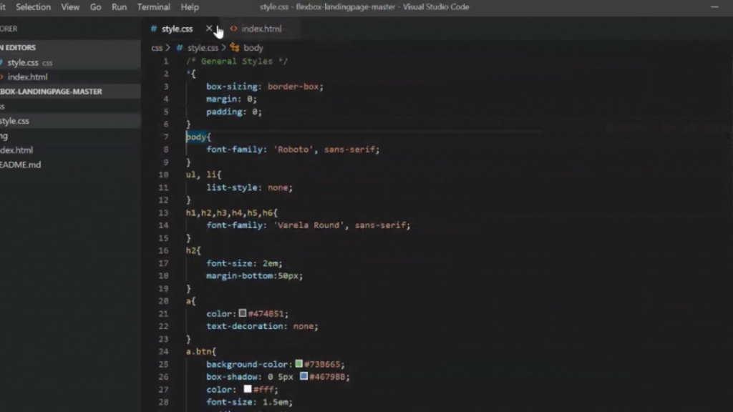This screenshot has width=733, height=412.
Task: Open README.md in the file explorer
Action: 20,165
